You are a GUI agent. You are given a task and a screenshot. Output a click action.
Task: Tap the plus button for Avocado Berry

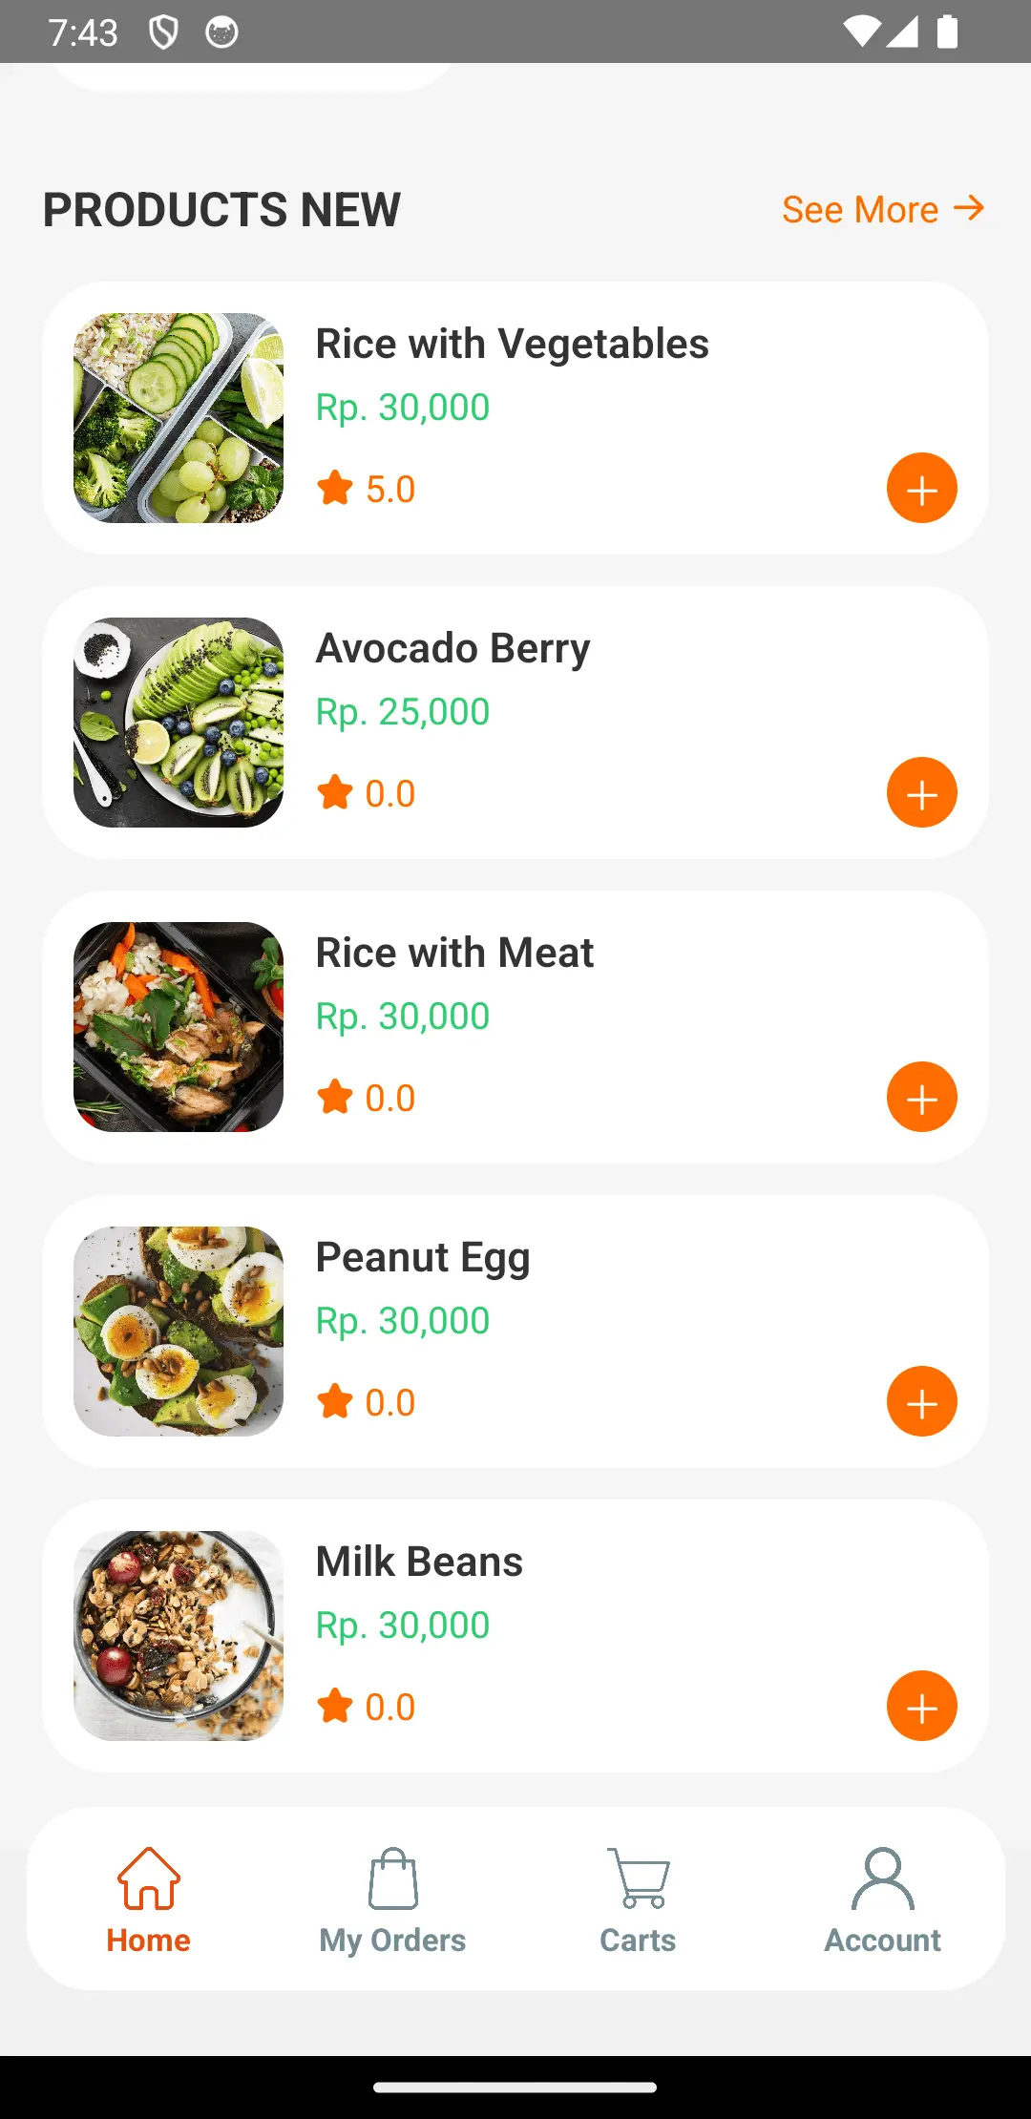[x=921, y=792]
